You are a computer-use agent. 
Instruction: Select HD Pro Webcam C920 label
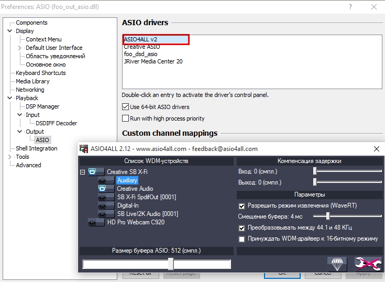[x=136, y=222]
